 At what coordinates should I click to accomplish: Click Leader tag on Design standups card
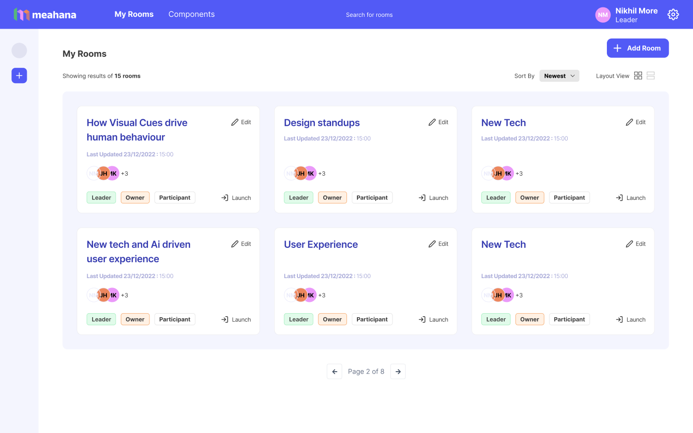point(298,197)
